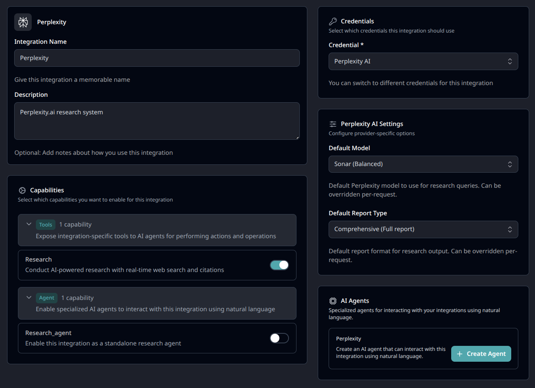Click the green Agent badge
The height and width of the screenshot is (388, 535).
point(47,298)
